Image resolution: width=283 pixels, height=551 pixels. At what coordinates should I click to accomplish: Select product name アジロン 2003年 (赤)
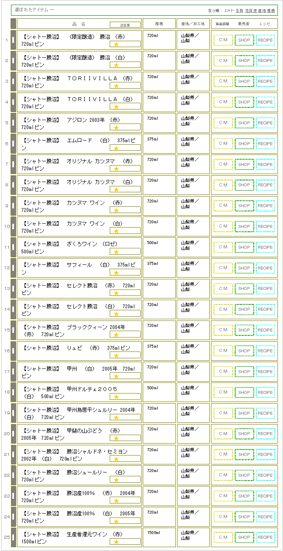coord(71,124)
